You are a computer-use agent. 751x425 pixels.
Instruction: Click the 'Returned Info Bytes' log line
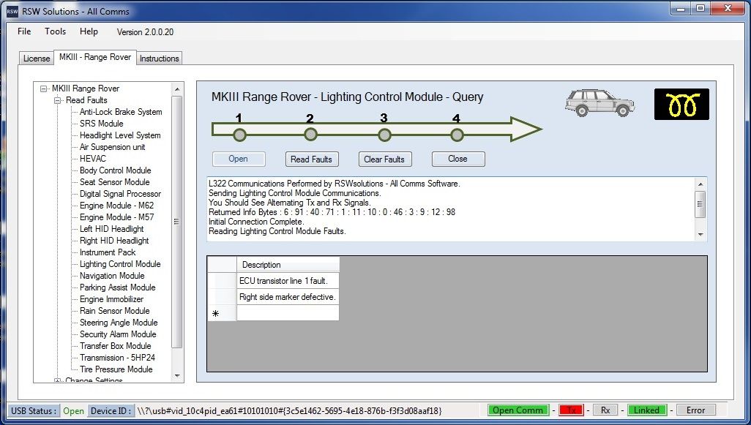tap(332, 212)
